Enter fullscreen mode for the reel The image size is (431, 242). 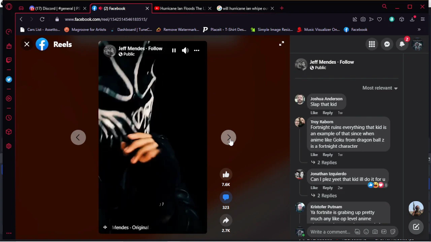281,44
